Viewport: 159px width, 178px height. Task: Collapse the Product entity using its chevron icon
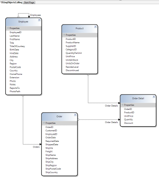pyautogui.click(x=95, y=27)
